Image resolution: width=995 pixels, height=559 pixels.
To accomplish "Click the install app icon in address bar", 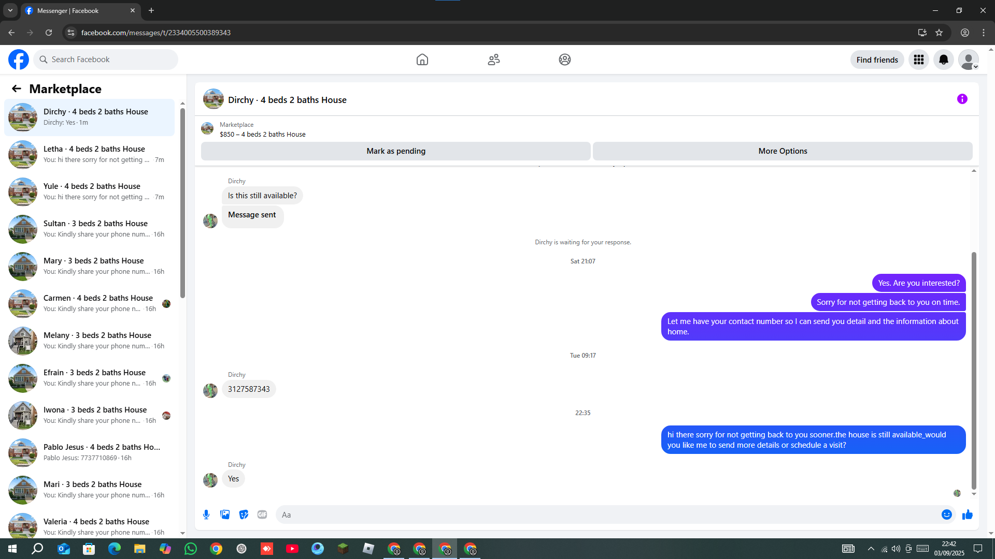I will [922, 33].
